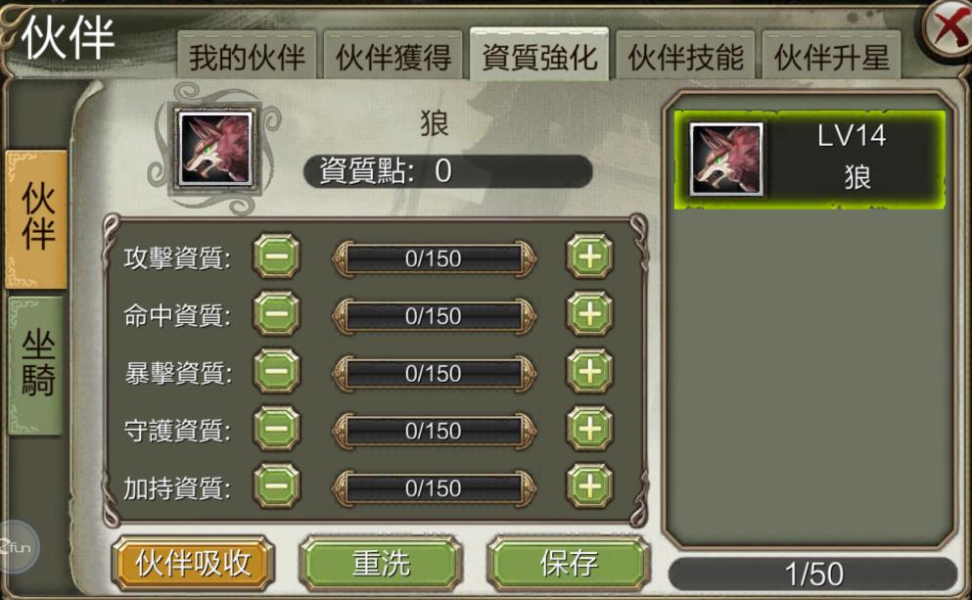The width and height of the screenshot is (972, 600).
Task: Go to the 伙伴升星 tab
Action: 831,57
